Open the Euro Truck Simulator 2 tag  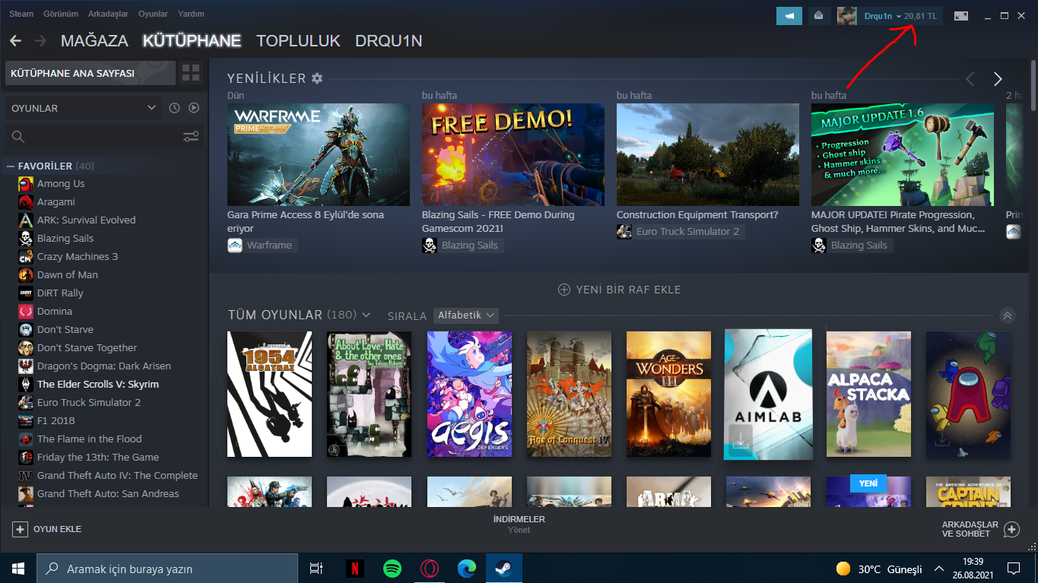(679, 232)
